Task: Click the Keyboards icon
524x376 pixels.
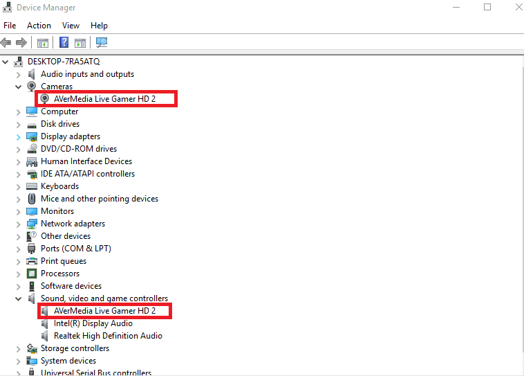Action: 32,186
